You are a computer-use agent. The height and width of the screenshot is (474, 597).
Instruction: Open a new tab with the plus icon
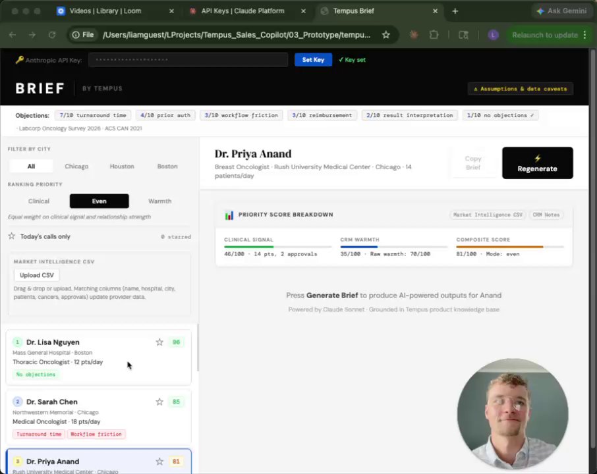[x=455, y=11]
